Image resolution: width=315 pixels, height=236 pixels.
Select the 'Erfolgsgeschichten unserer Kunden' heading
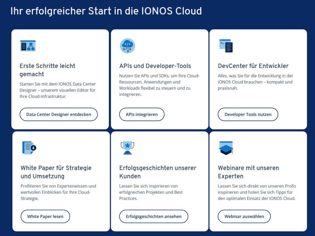click(157, 172)
